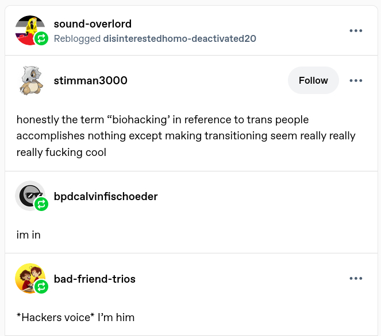The width and height of the screenshot is (381, 336).
Task: Click the stimman3000 username
Action: (90, 80)
